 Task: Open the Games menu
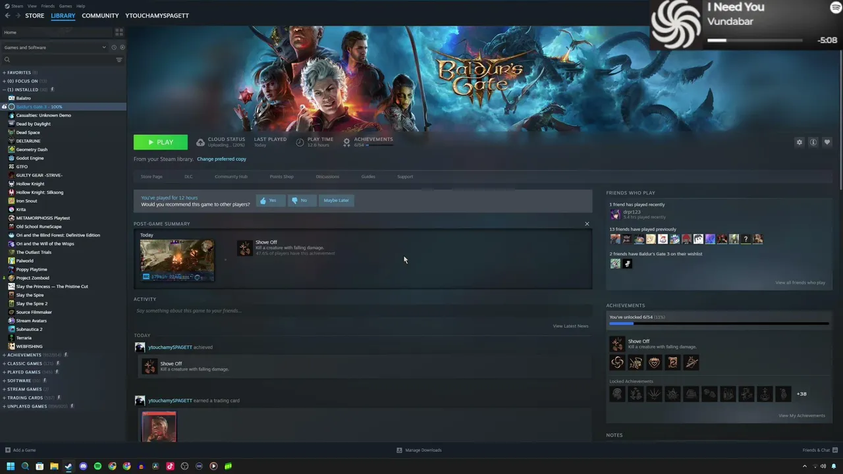65,6
